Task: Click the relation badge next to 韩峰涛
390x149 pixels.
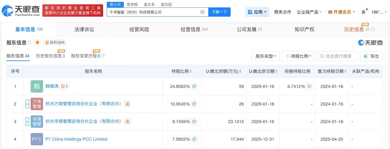Action: [x=64, y=86]
